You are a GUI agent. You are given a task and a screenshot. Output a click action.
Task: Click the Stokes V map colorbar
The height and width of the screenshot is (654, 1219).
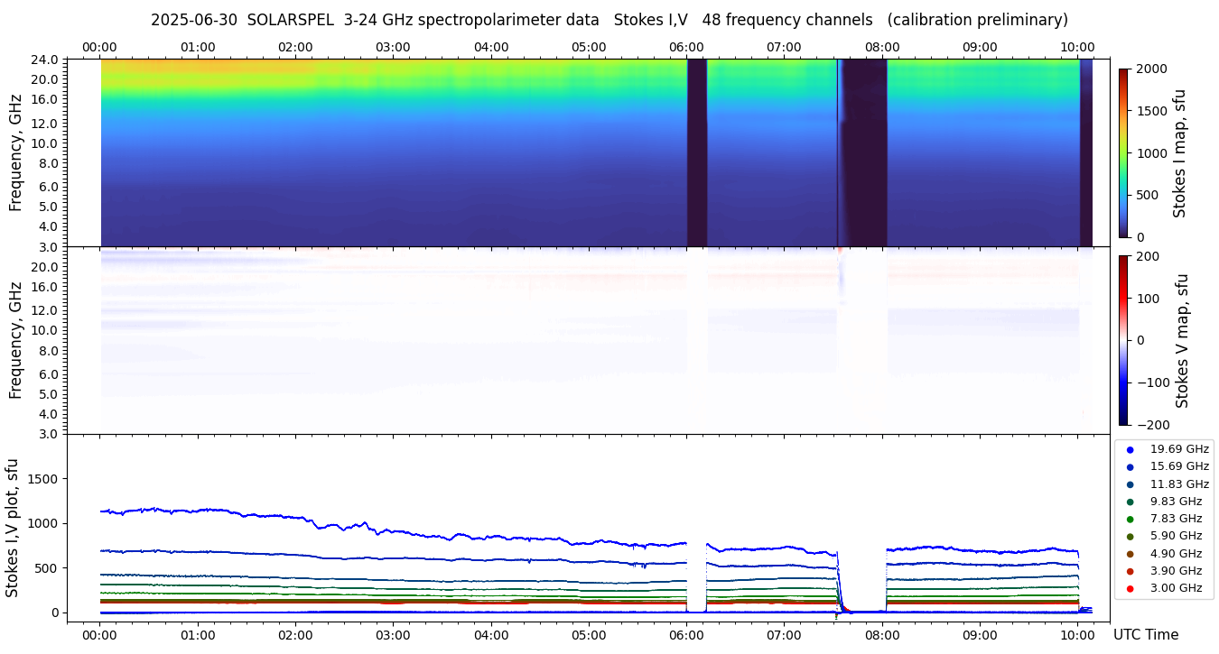1123,339
